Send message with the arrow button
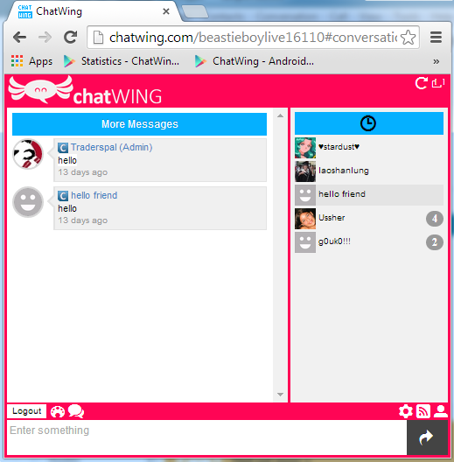This screenshot has height=462, width=454. pos(427,437)
